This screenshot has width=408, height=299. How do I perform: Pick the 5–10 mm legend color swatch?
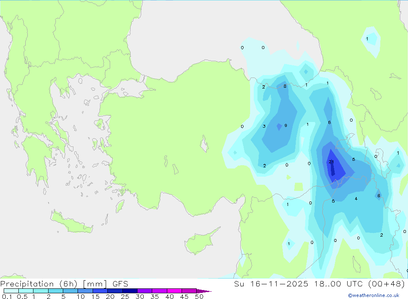coord(71,291)
